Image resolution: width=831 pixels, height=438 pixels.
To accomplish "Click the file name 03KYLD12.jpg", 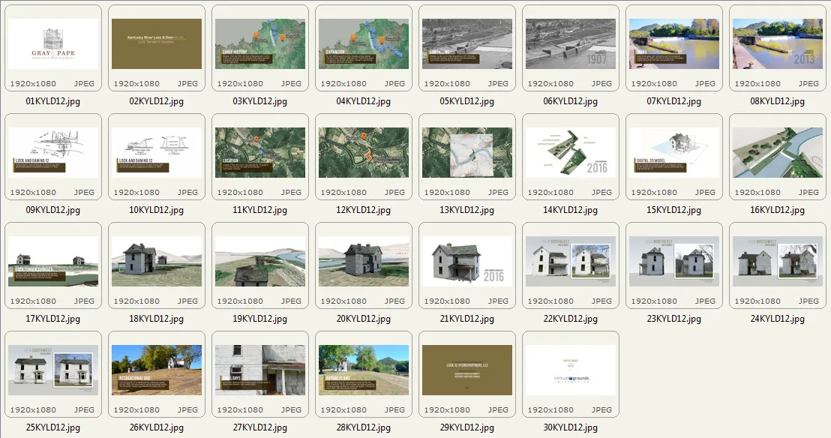I will (x=259, y=101).
